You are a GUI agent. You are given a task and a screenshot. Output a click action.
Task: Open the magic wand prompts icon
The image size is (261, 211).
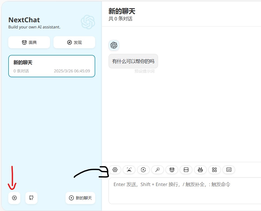[x=158, y=170]
